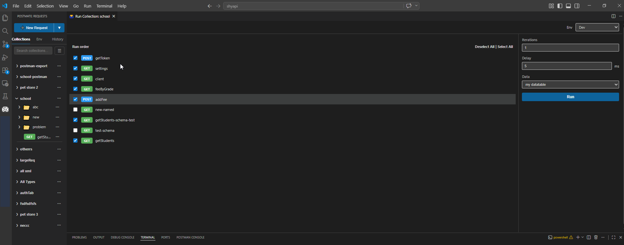
Task: Click Deselect All link
Action: tap(485, 47)
